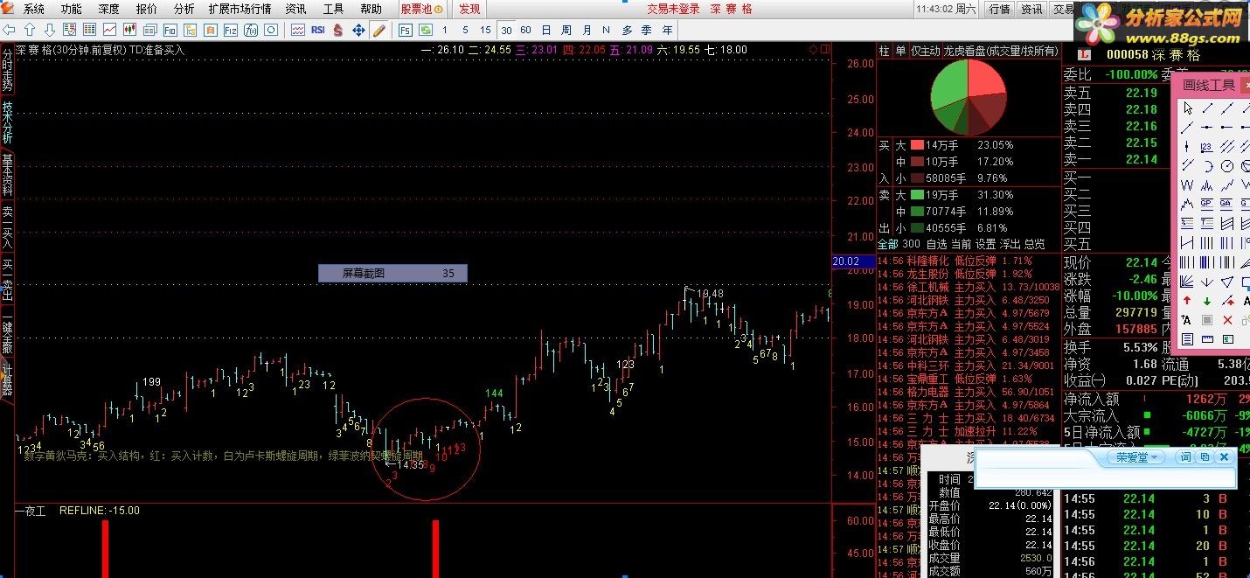This screenshot has width=1250, height=578.
Task: Select the 123 label drawing tool
Action: pyautogui.click(x=1207, y=146)
